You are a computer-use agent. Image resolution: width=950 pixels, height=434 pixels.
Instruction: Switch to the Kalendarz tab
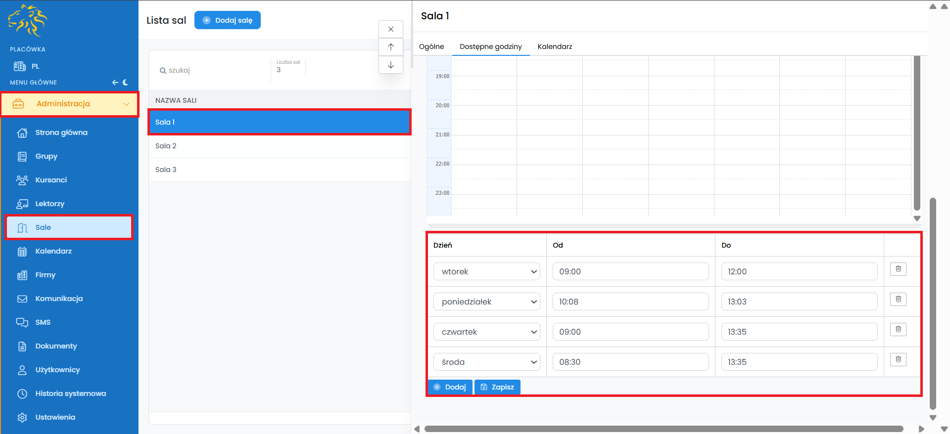(x=555, y=46)
